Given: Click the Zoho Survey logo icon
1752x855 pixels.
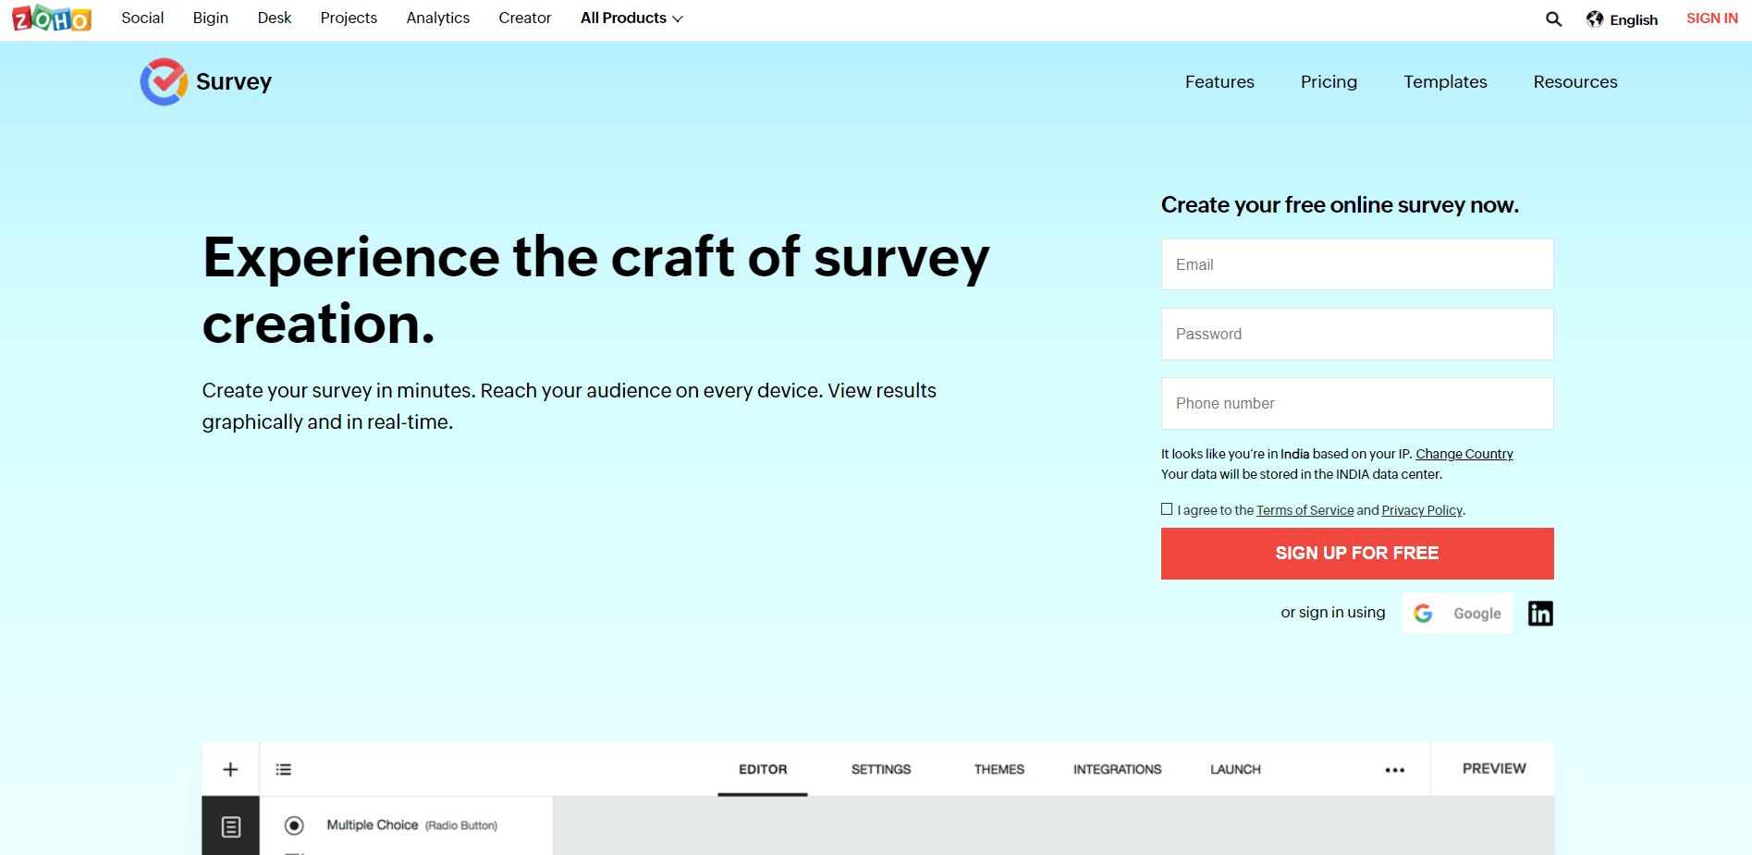Looking at the screenshot, I should (163, 82).
